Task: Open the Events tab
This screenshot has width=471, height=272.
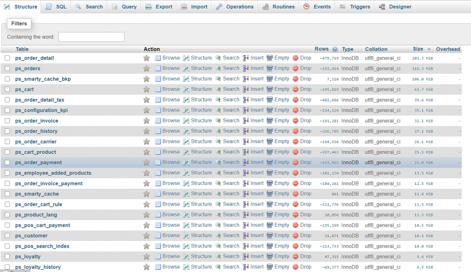Action: click(317, 7)
